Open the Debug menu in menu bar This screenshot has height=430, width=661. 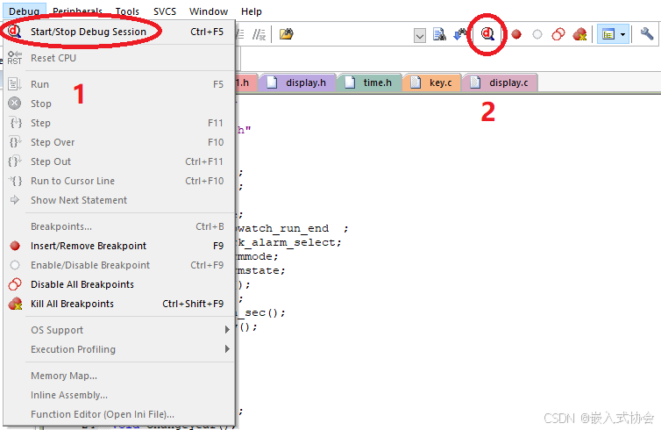[24, 11]
